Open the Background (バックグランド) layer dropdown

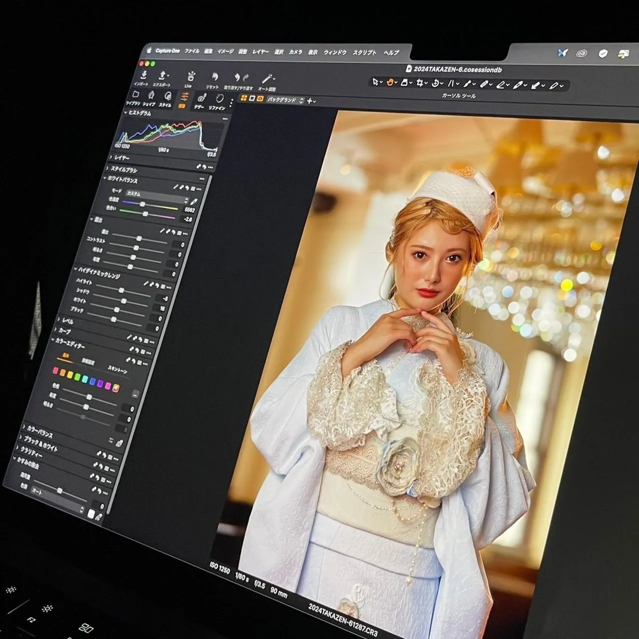pos(285,100)
